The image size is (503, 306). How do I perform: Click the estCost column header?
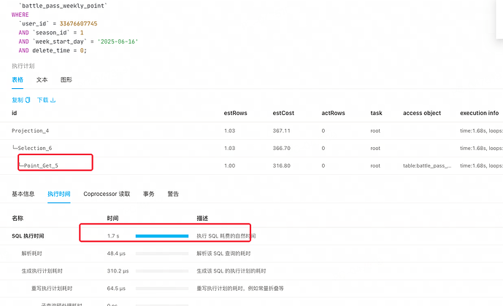click(283, 113)
